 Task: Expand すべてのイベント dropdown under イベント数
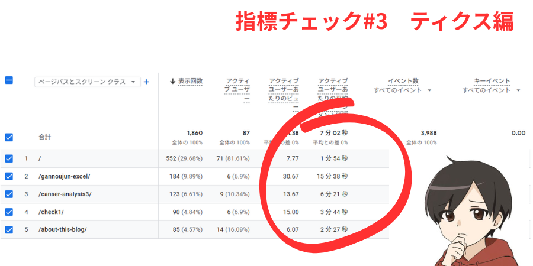click(402, 90)
